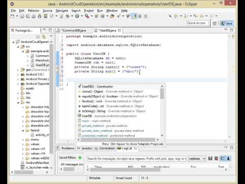Open the Source menu
The height and width of the screenshot is (184, 245).
tap(47, 11)
